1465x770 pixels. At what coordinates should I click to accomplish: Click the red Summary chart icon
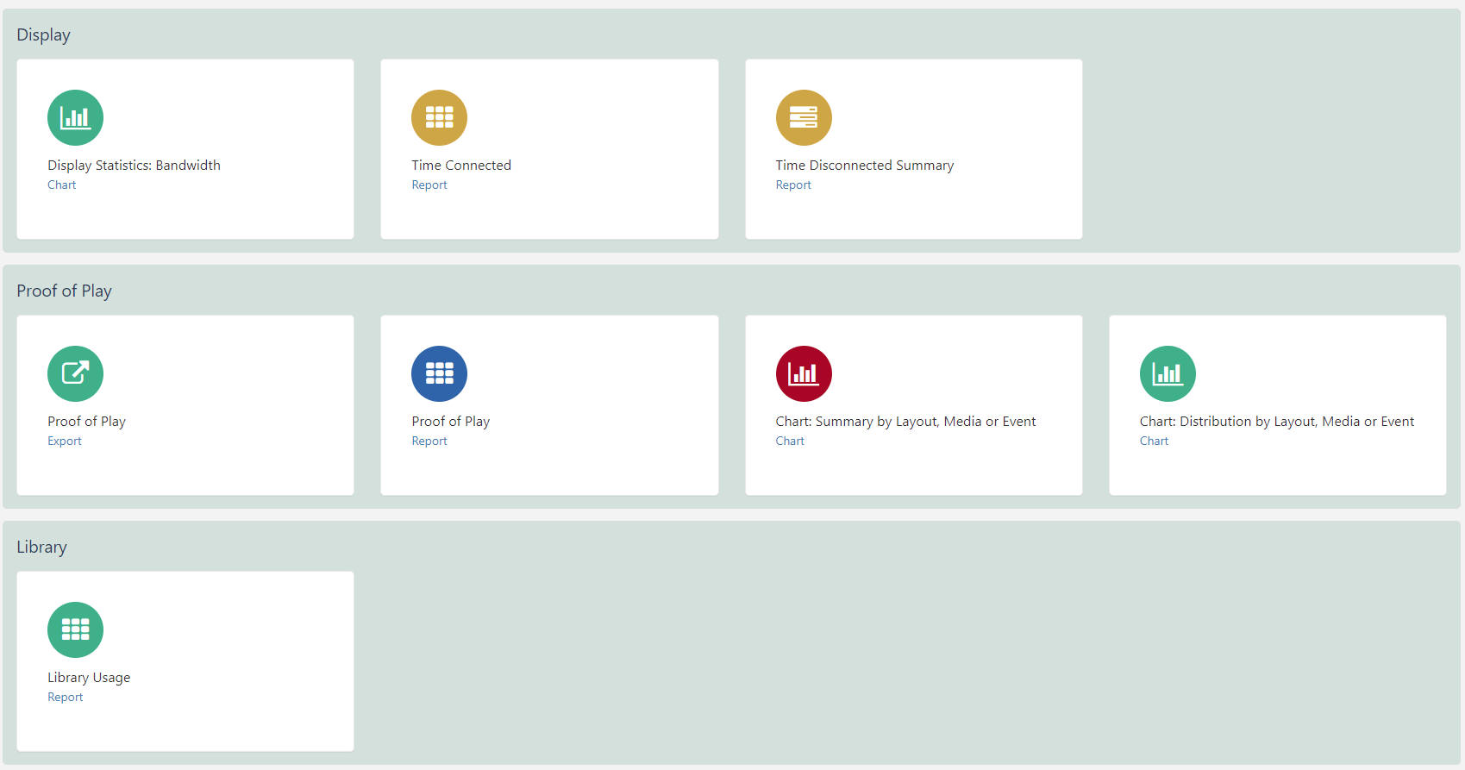tap(804, 374)
